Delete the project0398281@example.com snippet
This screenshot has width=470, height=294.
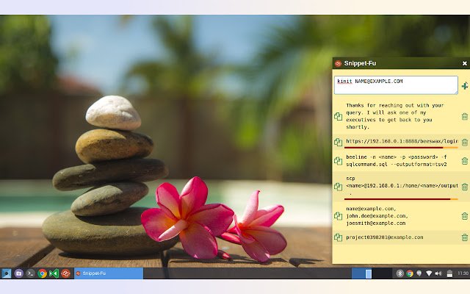[x=465, y=237]
